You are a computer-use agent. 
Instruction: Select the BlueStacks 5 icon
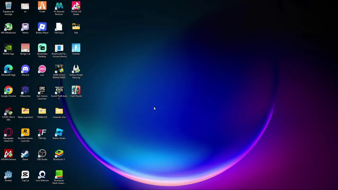pyautogui.click(x=59, y=153)
